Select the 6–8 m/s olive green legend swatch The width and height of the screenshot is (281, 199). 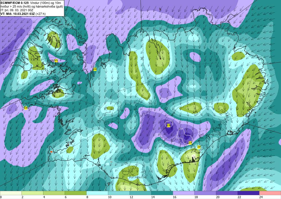coord(76,193)
